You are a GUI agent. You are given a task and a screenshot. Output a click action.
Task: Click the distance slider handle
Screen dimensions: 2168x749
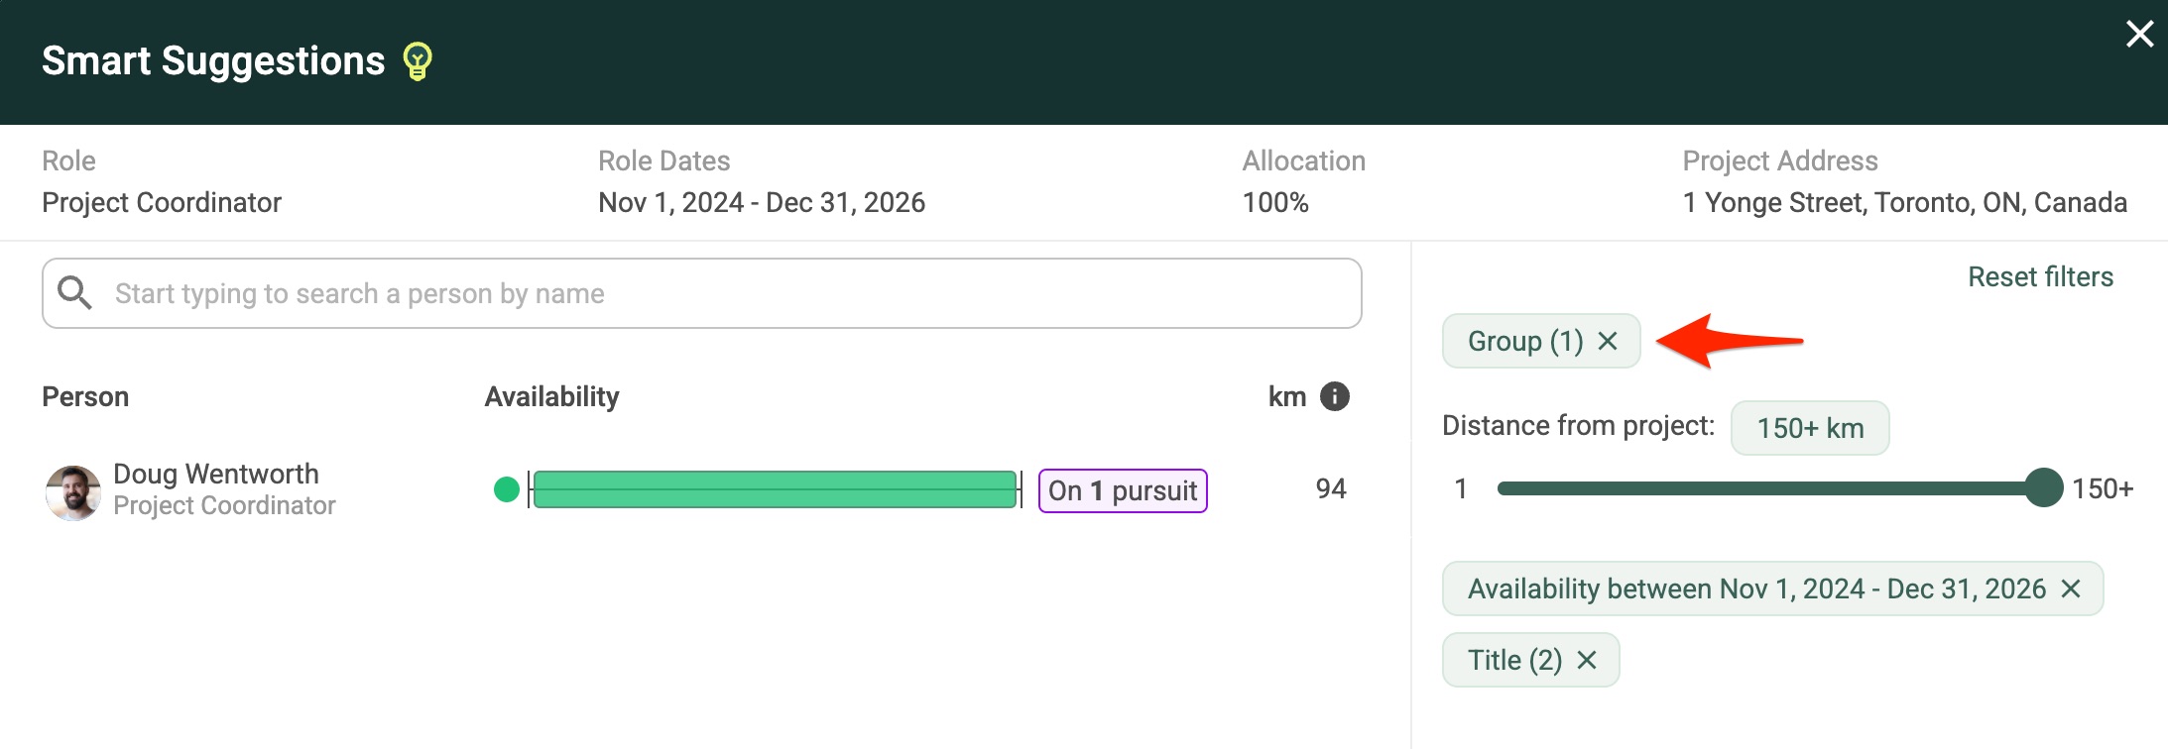[x=2043, y=487]
